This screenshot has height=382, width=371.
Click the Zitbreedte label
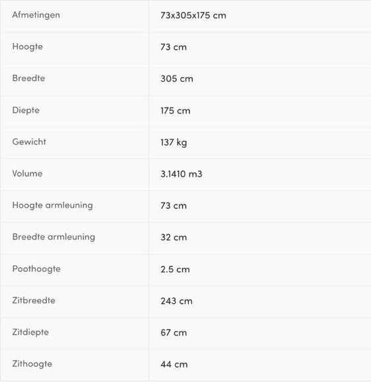(34, 300)
